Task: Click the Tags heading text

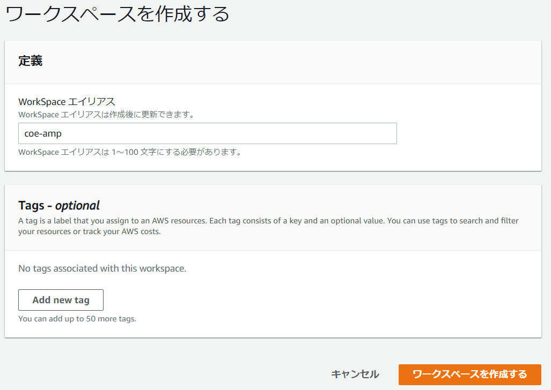Action: [32, 206]
